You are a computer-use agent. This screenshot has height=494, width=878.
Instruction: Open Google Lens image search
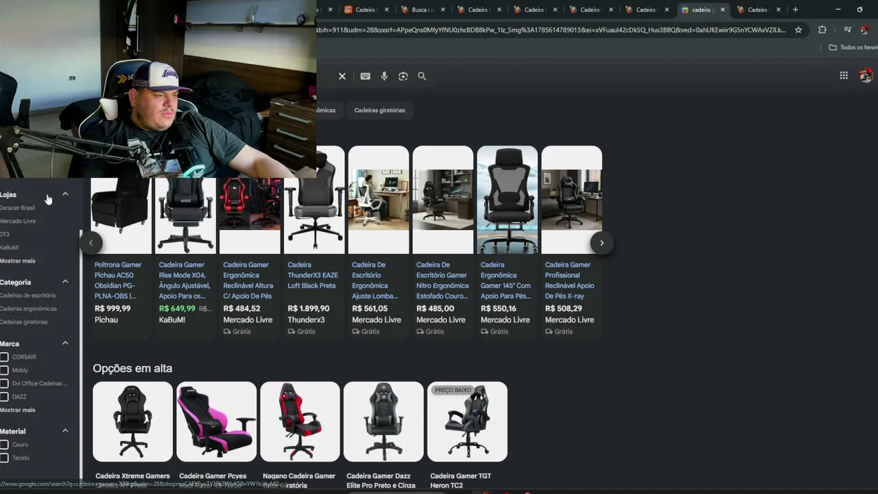point(403,76)
